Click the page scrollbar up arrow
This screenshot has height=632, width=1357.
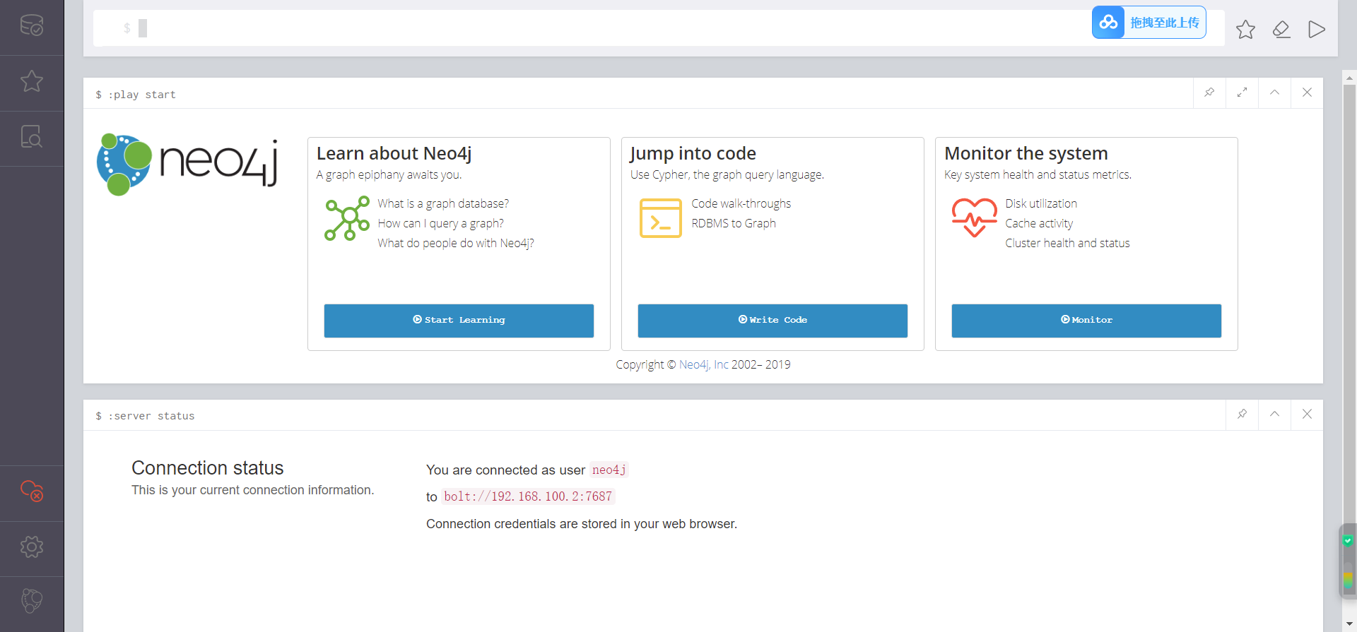point(1349,78)
